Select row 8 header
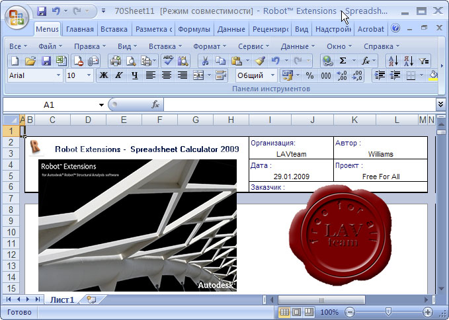Image resolution: width=449 pixels, height=320 pixels. tap(11, 210)
